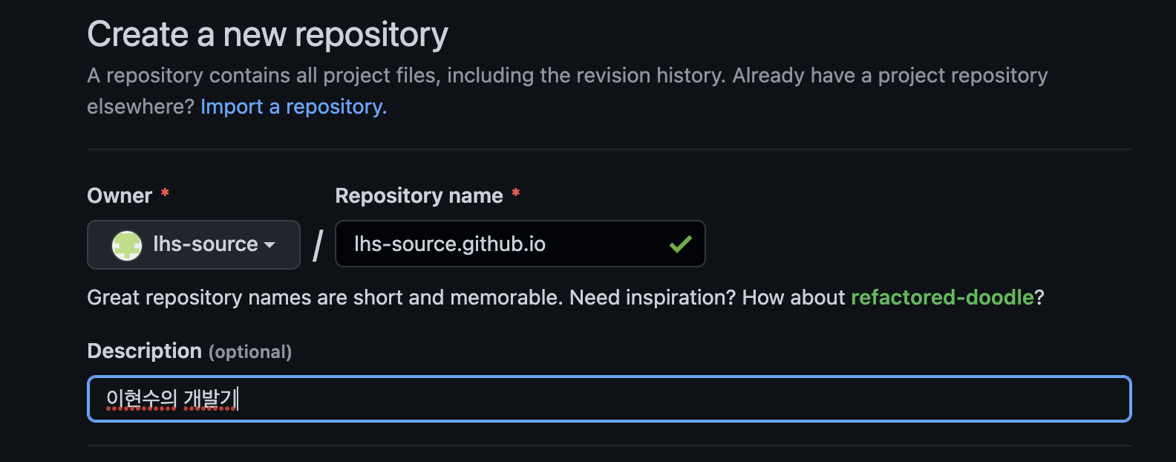Image resolution: width=1176 pixels, height=462 pixels.
Task: Open the "Import a repository" link
Action: [293, 107]
